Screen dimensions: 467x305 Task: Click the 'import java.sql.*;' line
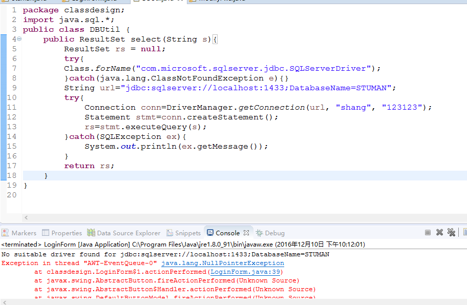[69, 19]
